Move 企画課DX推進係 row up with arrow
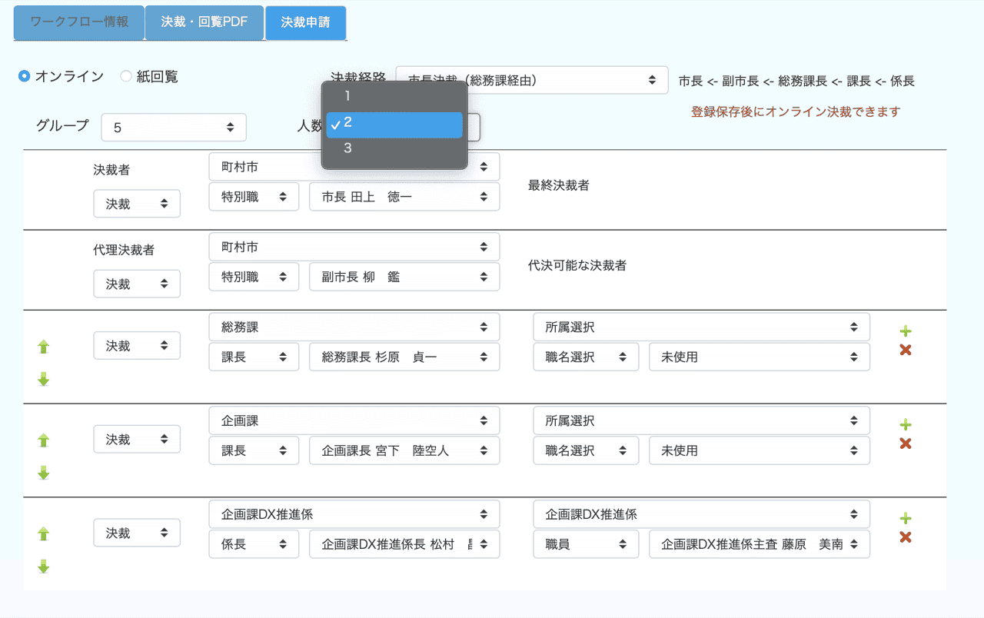 pos(44,533)
